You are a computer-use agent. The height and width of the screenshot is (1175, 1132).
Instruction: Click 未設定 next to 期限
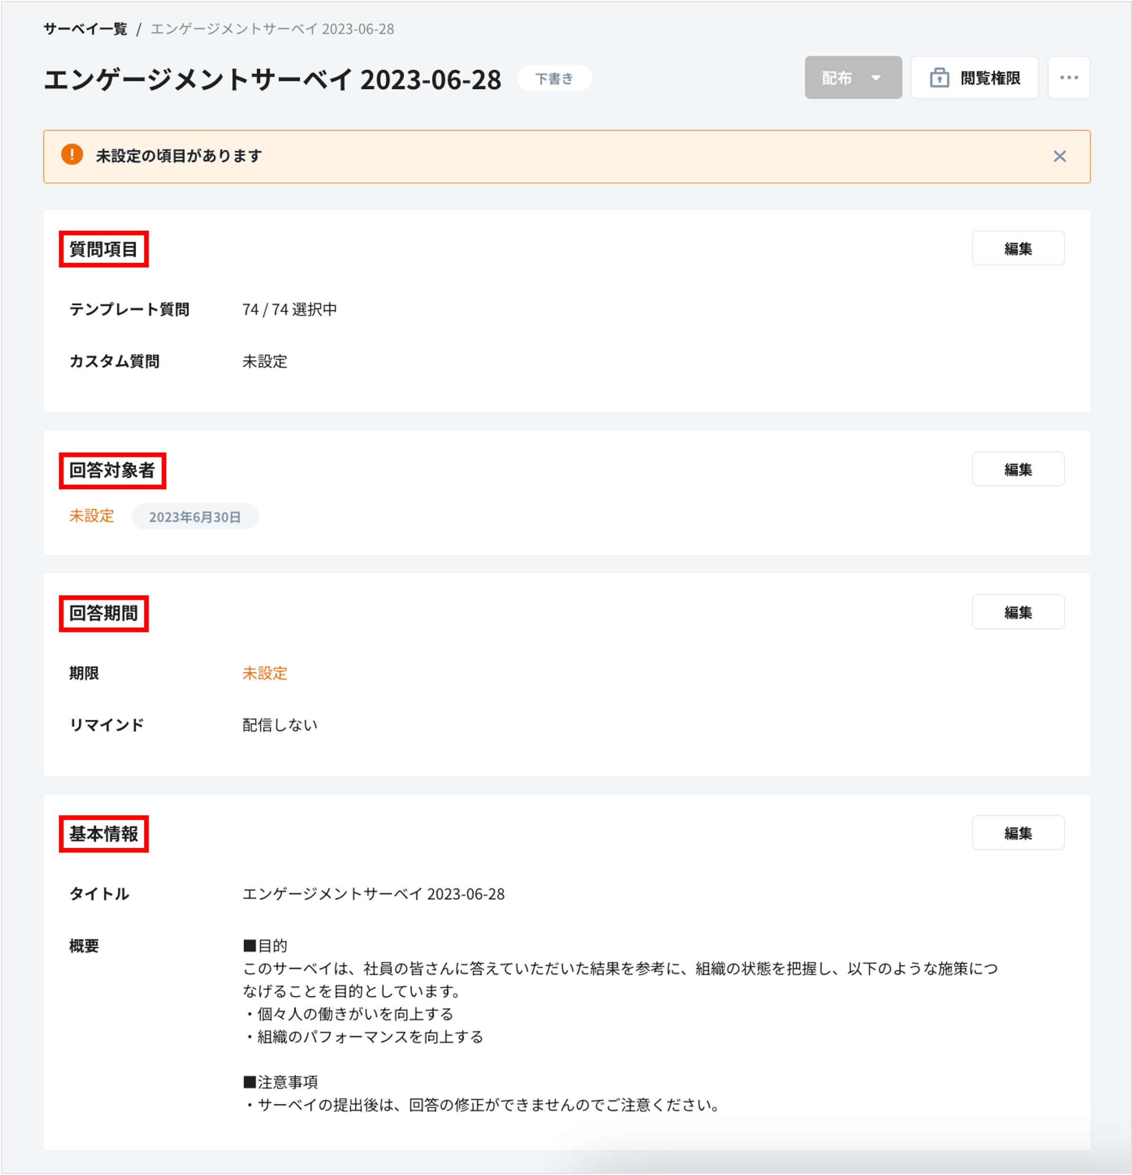264,673
